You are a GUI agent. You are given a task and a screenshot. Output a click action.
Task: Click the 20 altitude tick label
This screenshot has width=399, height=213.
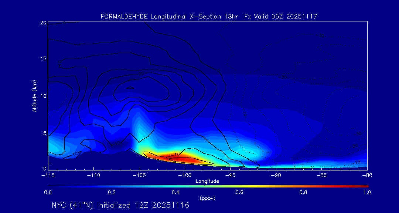(43, 23)
